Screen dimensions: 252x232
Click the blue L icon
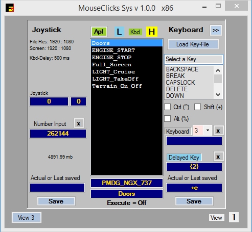119,32
